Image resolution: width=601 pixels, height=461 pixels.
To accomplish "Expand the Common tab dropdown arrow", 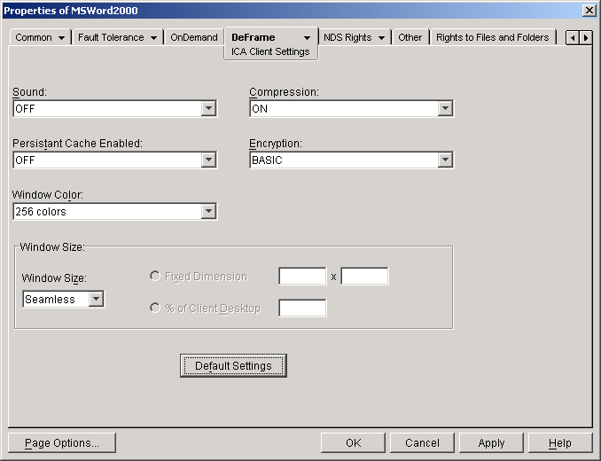I will coord(61,38).
